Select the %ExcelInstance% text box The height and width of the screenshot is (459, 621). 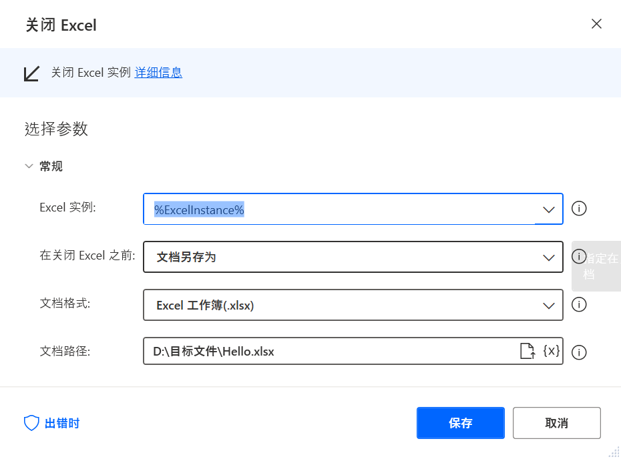300,209
